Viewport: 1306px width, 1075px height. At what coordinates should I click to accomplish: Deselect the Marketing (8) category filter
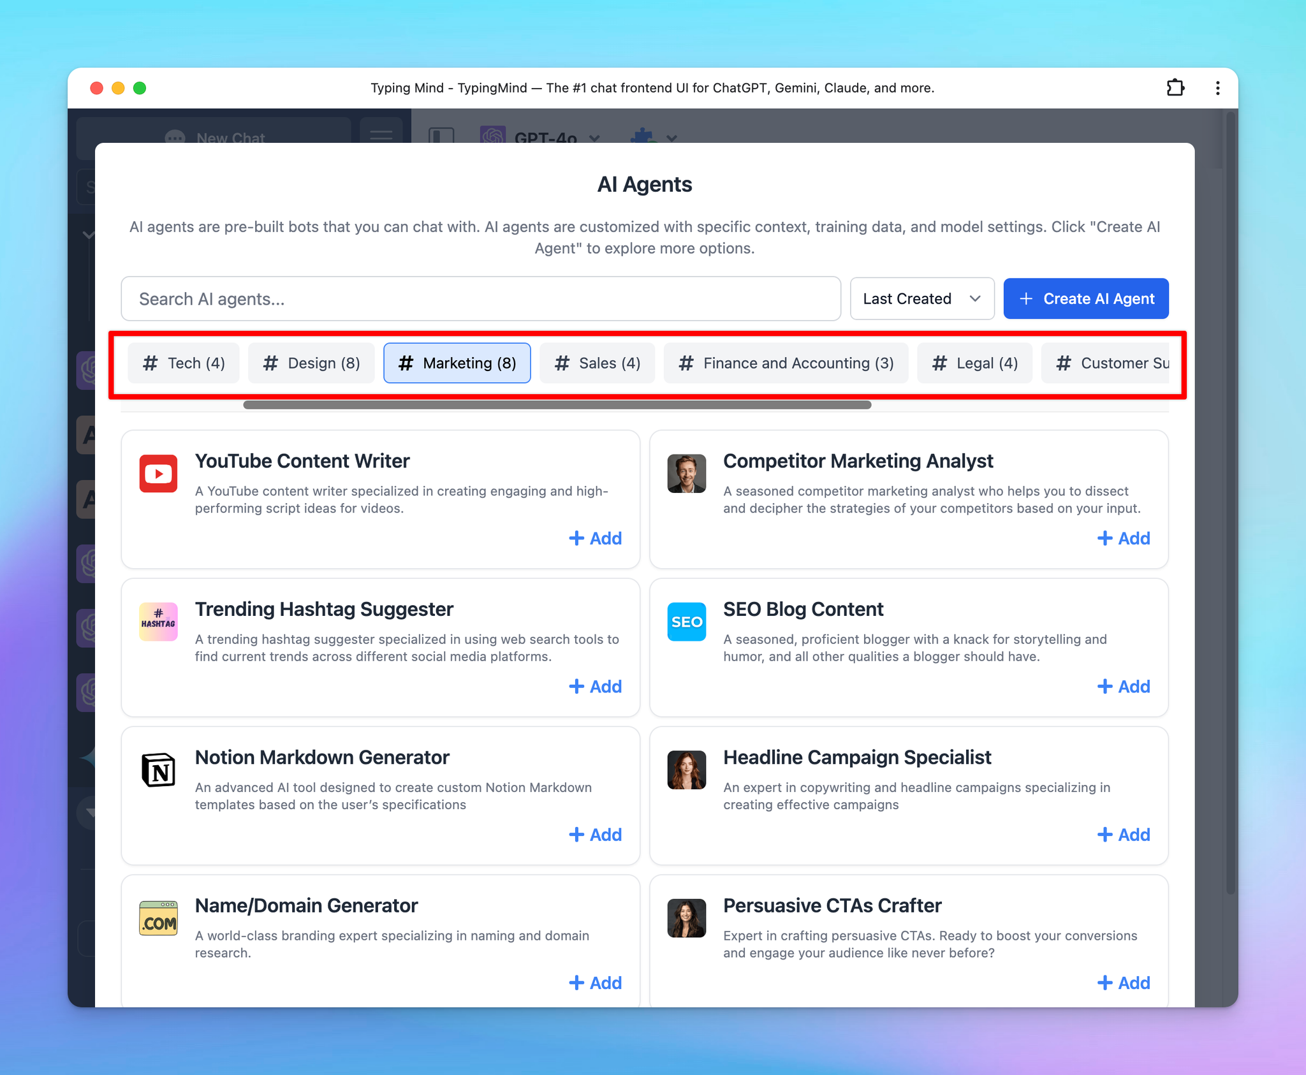point(457,363)
